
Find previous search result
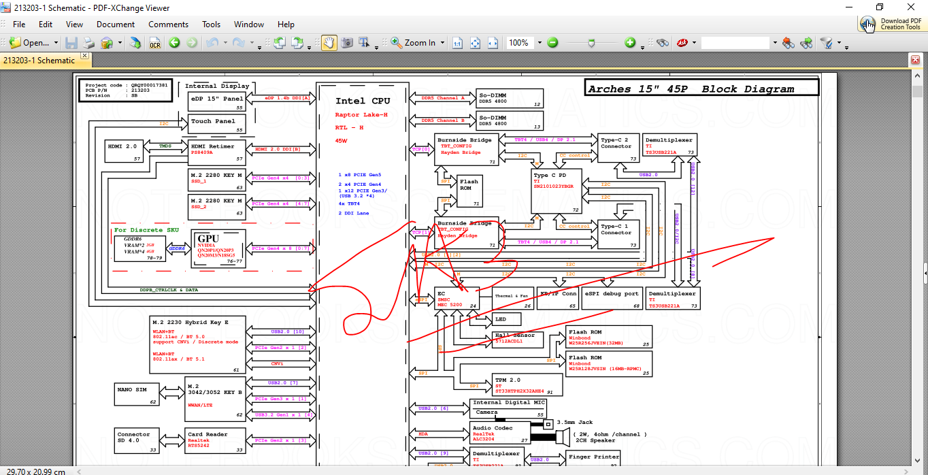pos(789,43)
